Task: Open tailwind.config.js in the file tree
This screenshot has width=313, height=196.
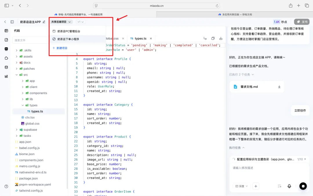Action: point(29,190)
